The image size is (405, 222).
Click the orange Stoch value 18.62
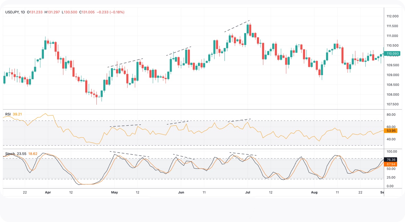click(33, 154)
